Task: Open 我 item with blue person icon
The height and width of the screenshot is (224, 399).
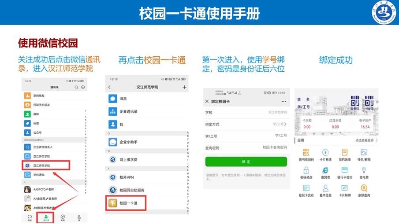Action: pyautogui.click(x=147, y=125)
